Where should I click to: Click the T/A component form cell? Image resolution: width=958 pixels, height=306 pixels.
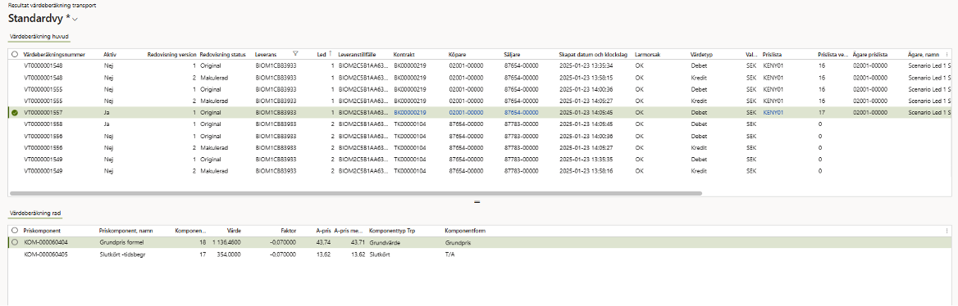click(450, 254)
